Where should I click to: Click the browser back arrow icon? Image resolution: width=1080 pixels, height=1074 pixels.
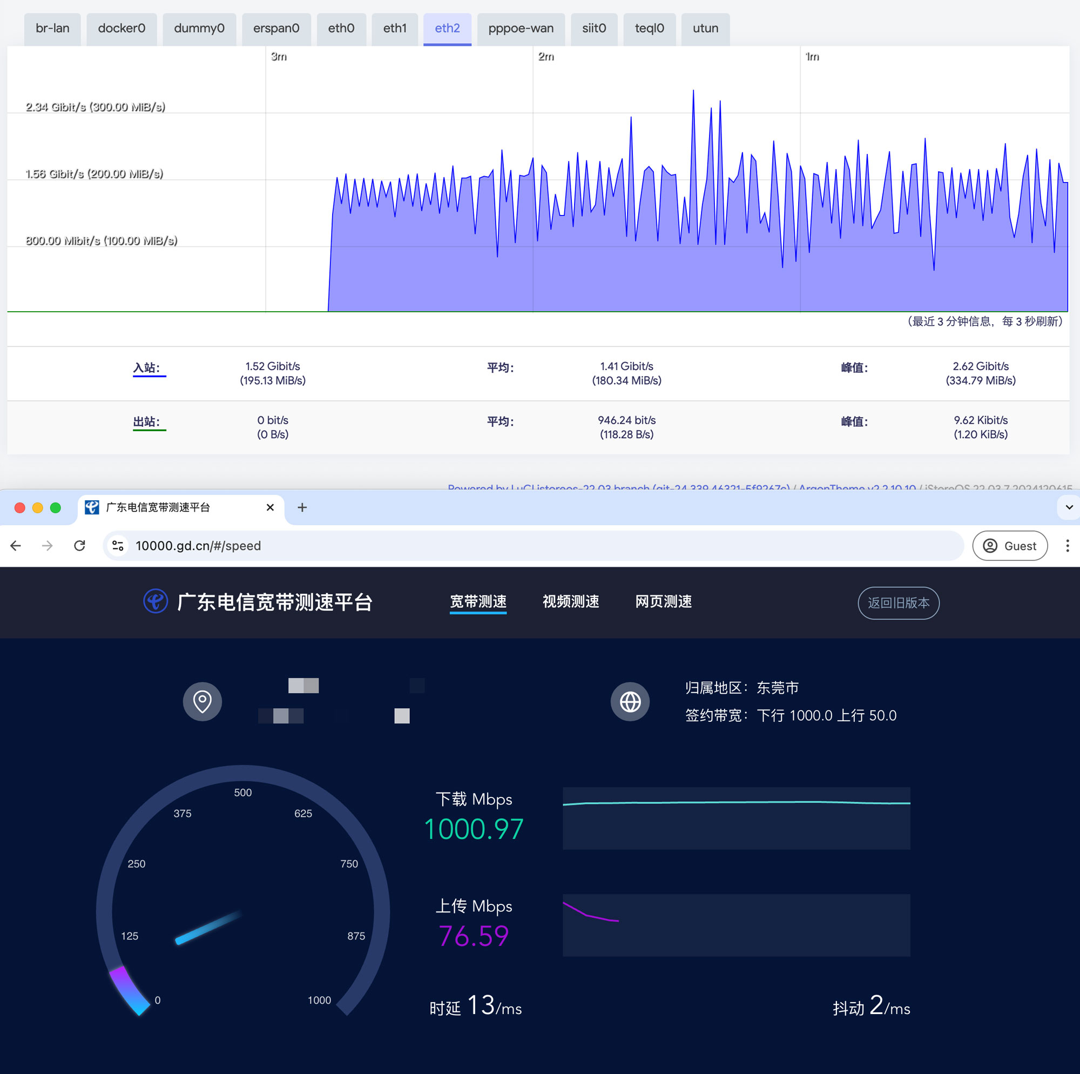16,546
